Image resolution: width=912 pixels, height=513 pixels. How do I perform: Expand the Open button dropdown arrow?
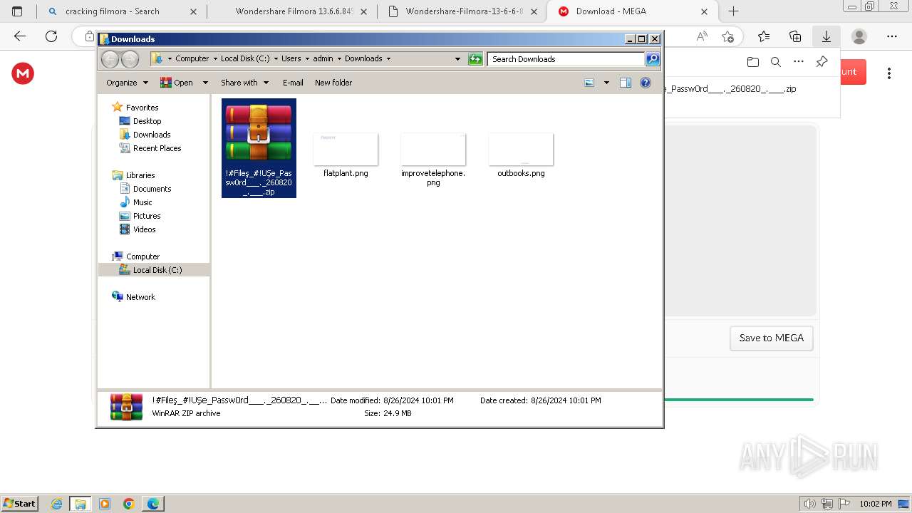(205, 83)
